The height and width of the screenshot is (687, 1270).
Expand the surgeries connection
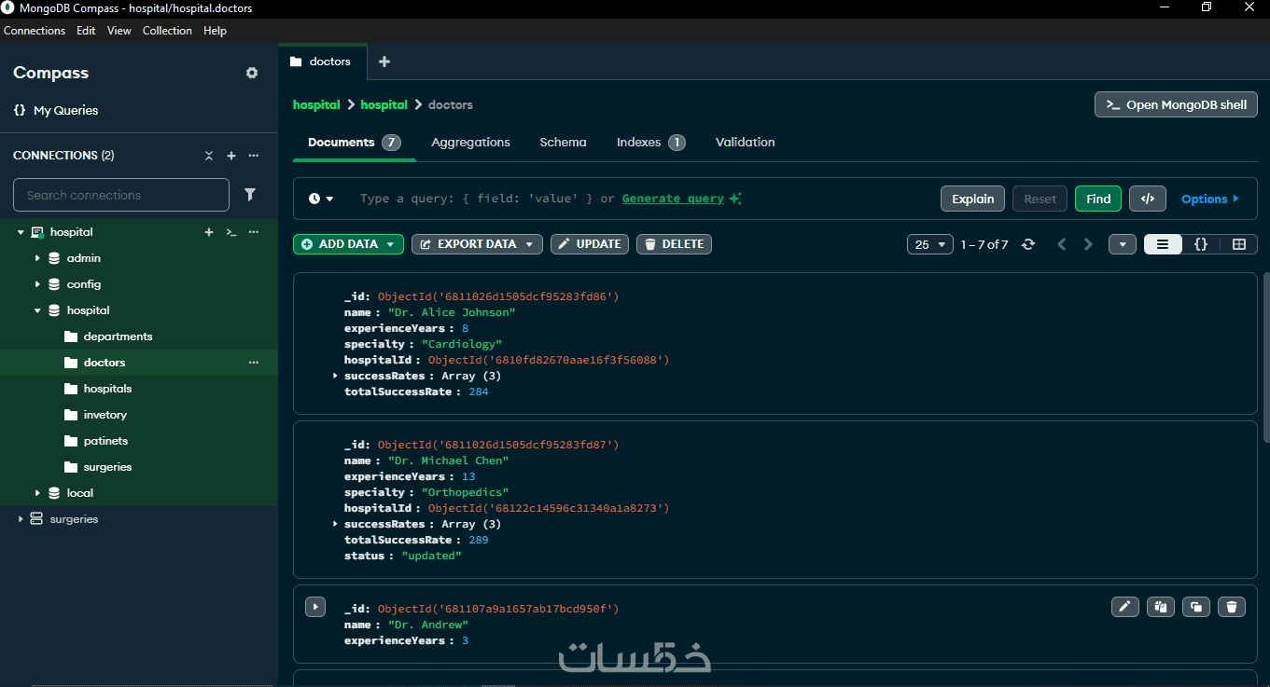coord(21,519)
